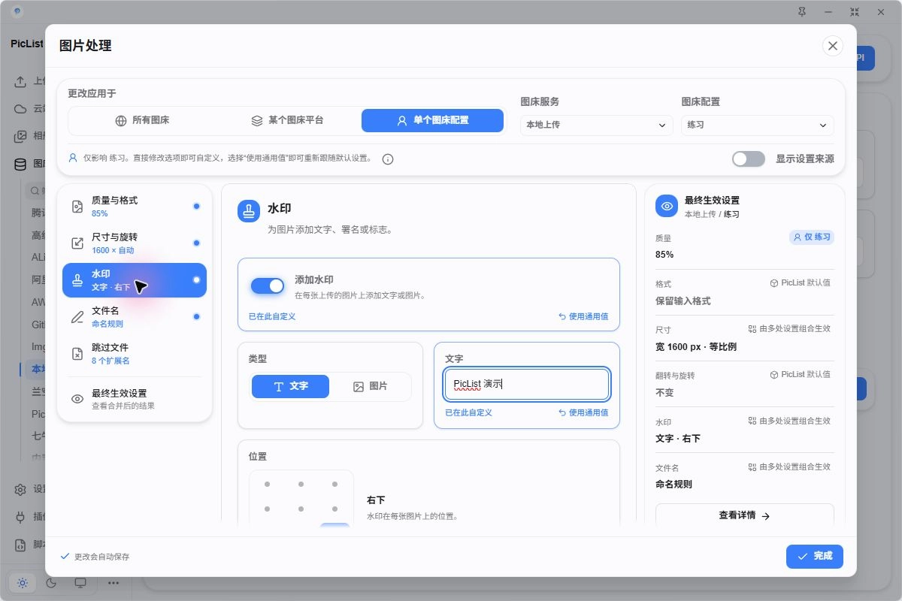Choose the 文字 watermark type
The image size is (902, 601).
pyautogui.click(x=290, y=386)
